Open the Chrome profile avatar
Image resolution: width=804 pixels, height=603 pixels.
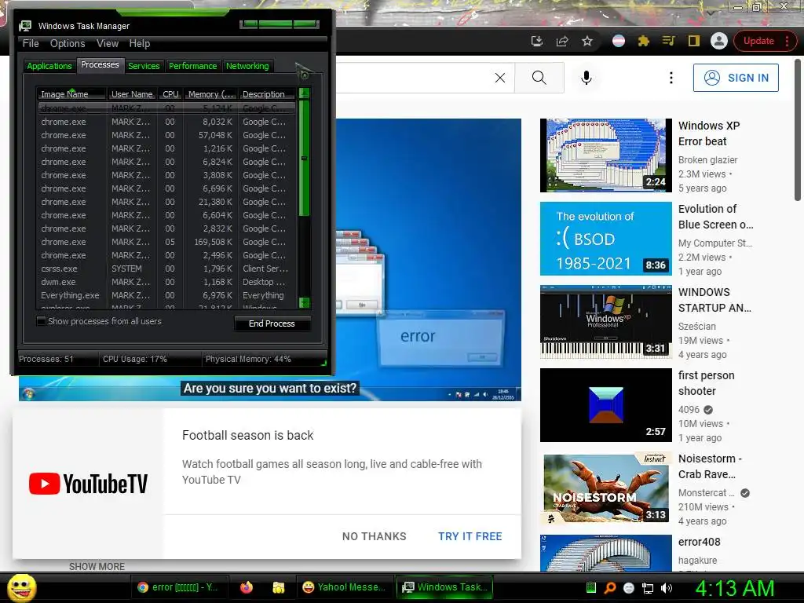click(x=719, y=41)
